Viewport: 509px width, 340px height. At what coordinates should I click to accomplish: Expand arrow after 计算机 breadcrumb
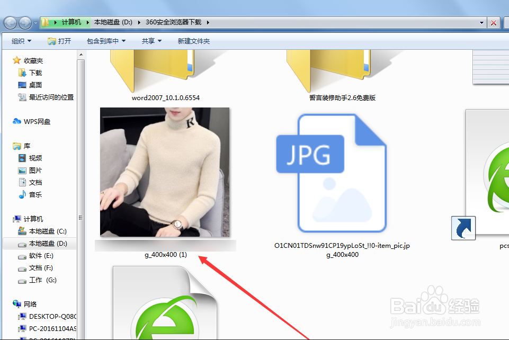point(87,22)
